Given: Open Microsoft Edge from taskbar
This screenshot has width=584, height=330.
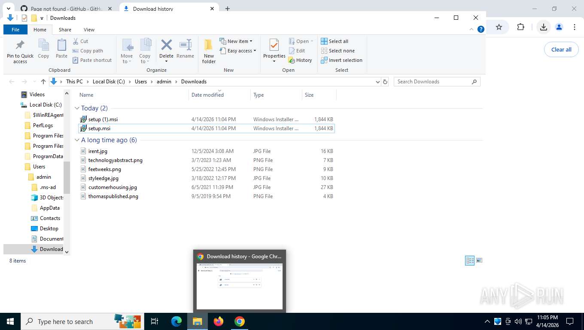Looking at the screenshot, I should coord(176,321).
